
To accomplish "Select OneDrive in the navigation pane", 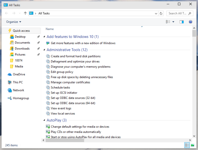I will pyautogui.click(x=19, y=74).
